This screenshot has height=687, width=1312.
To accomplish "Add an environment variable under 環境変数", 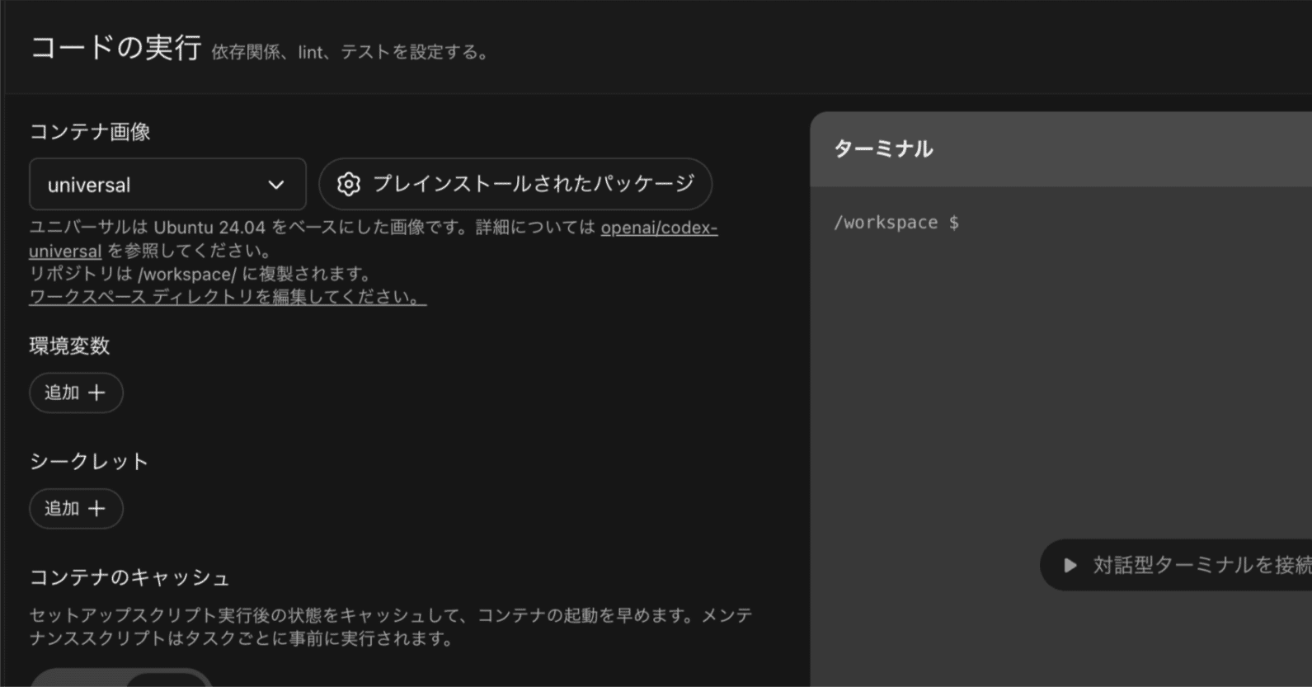I will click(x=76, y=393).
